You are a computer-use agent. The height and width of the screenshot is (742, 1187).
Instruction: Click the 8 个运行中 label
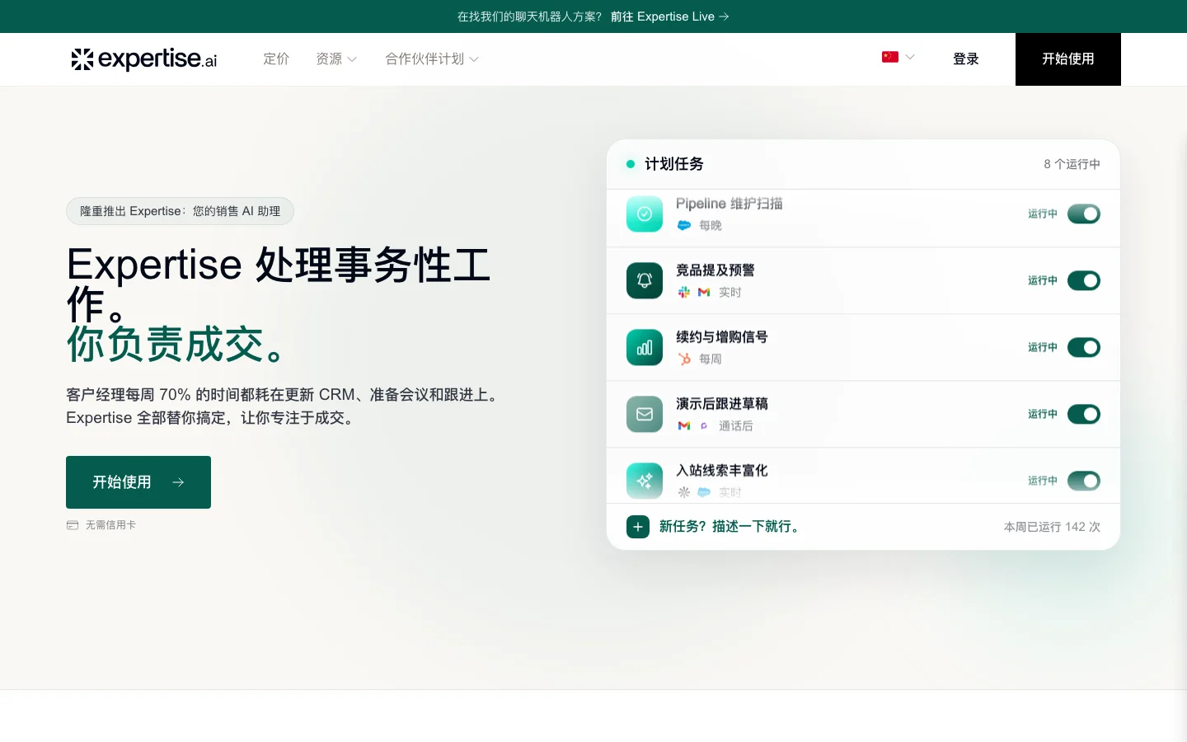pos(1072,164)
